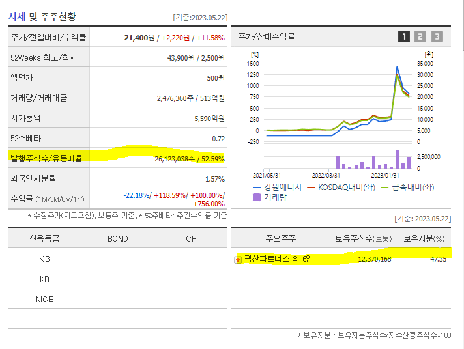The width and height of the screenshot is (464, 349).
Task: Click the 발행주식수/유동비율 label
Action: tap(46, 158)
